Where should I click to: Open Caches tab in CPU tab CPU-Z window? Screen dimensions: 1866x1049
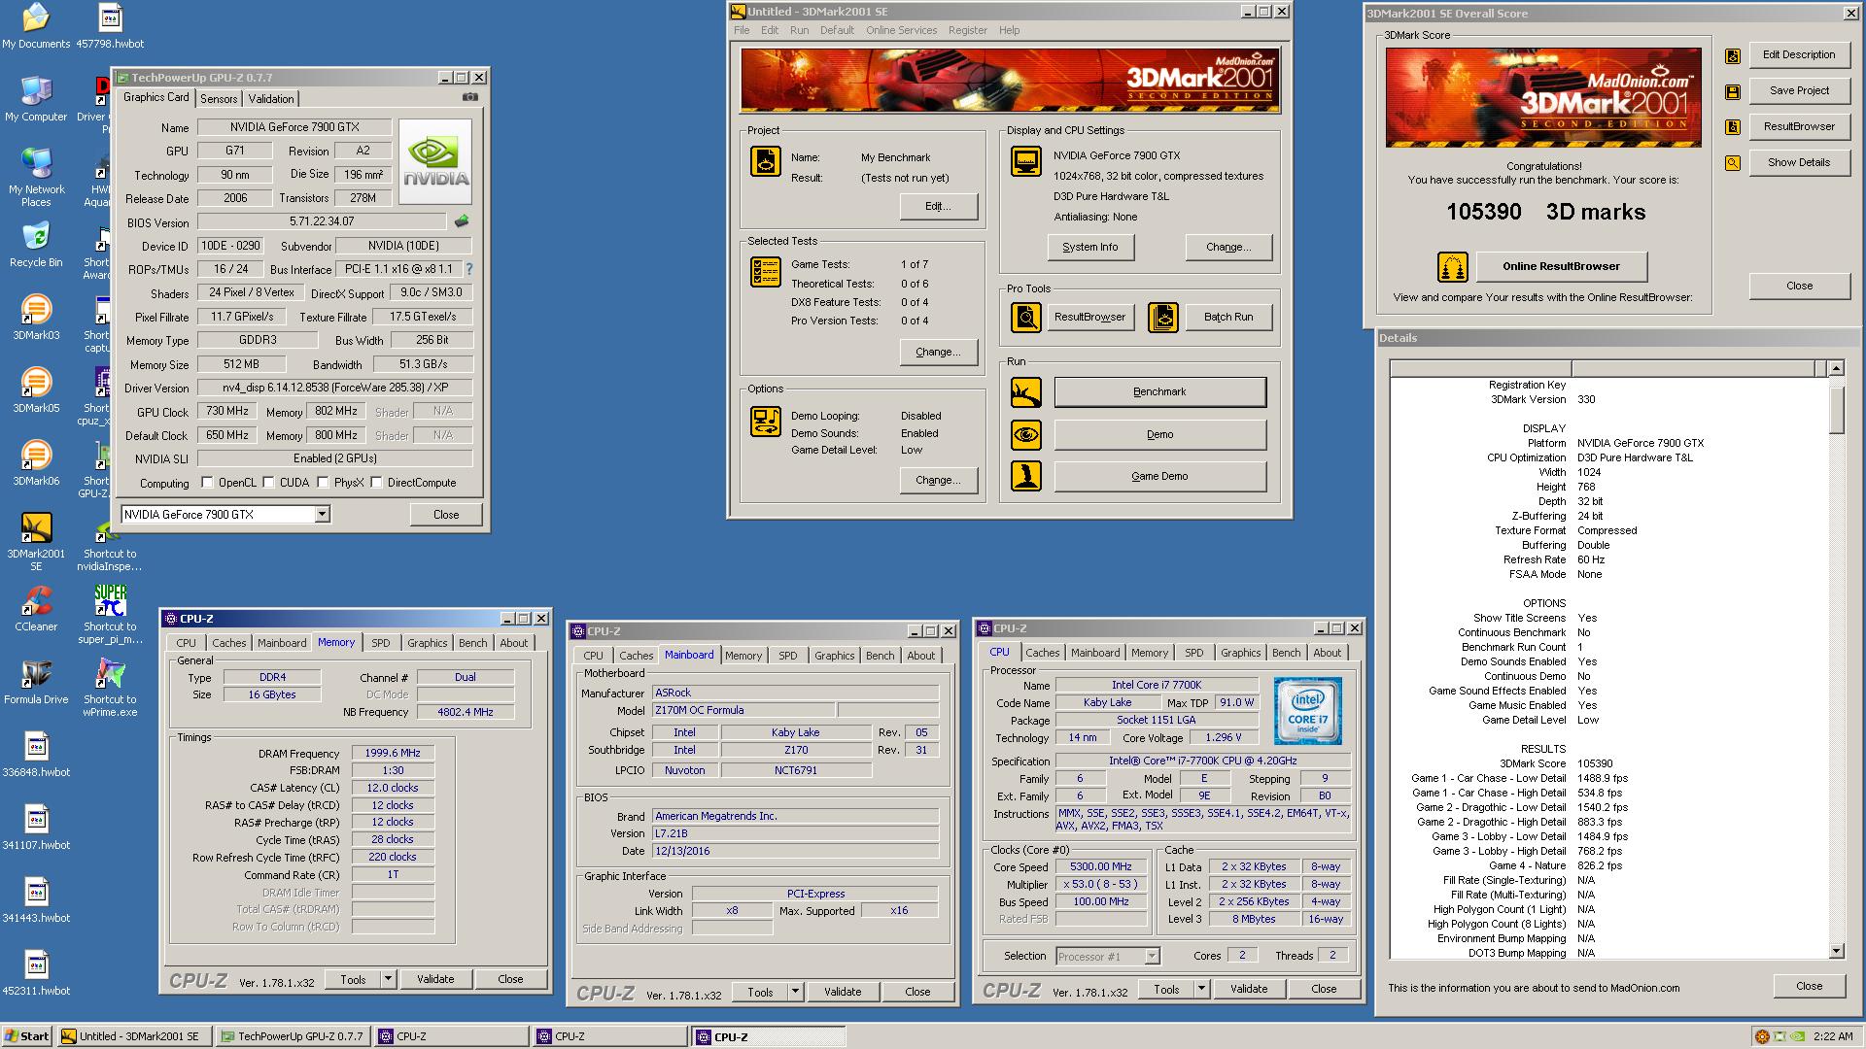point(1043,653)
